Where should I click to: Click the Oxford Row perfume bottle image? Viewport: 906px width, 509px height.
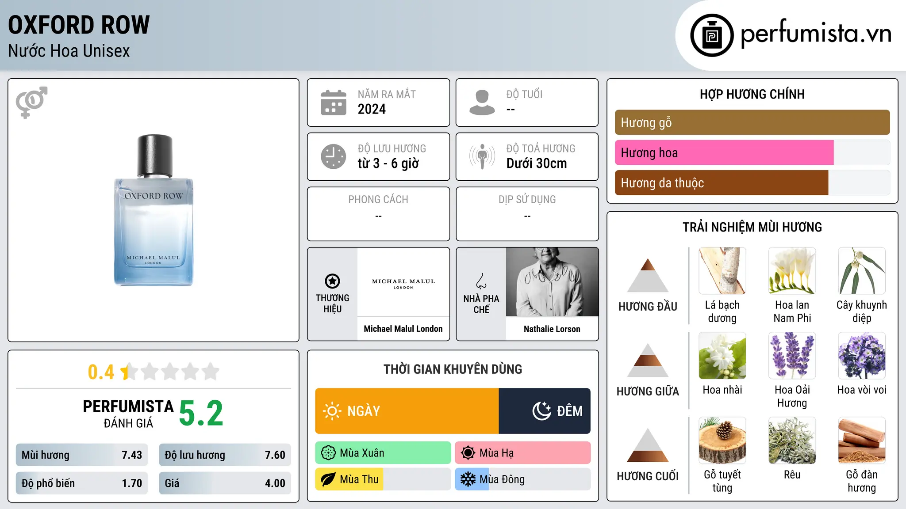(x=154, y=210)
